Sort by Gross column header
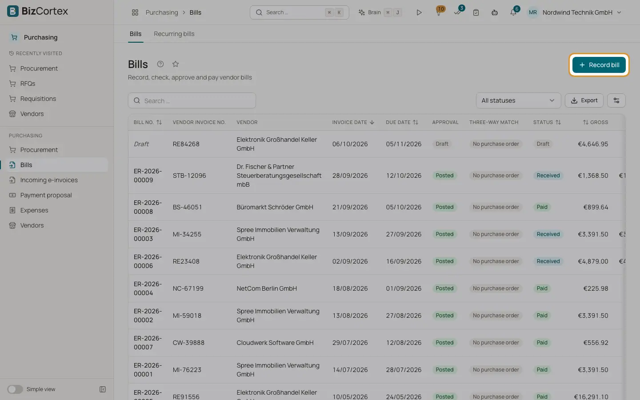The height and width of the screenshot is (400, 640). [x=596, y=122]
